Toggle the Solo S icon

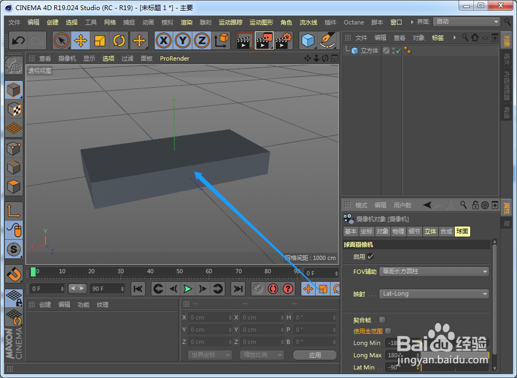tap(13, 249)
